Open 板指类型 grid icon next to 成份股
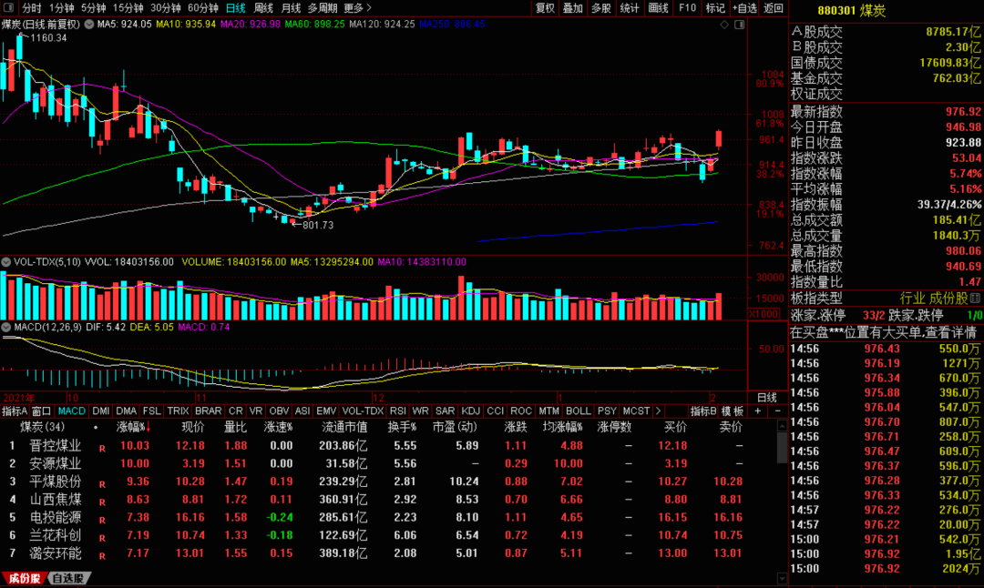Image resolution: width=984 pixels, height=588 pixels. [x=975, y=298]
